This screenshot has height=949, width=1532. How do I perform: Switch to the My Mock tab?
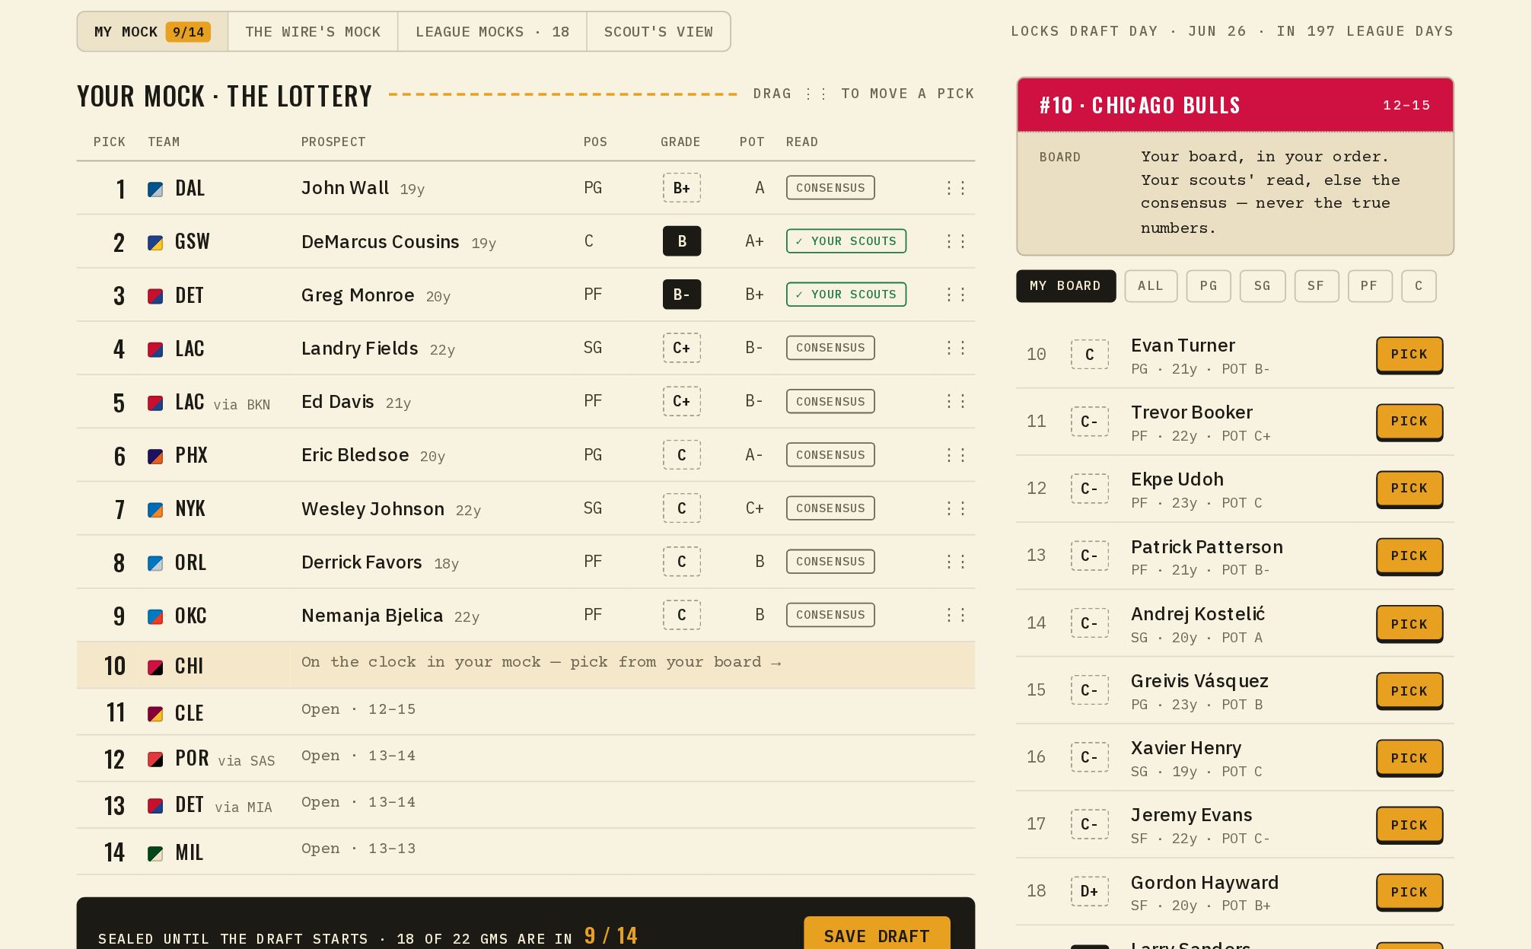(152, 32)
